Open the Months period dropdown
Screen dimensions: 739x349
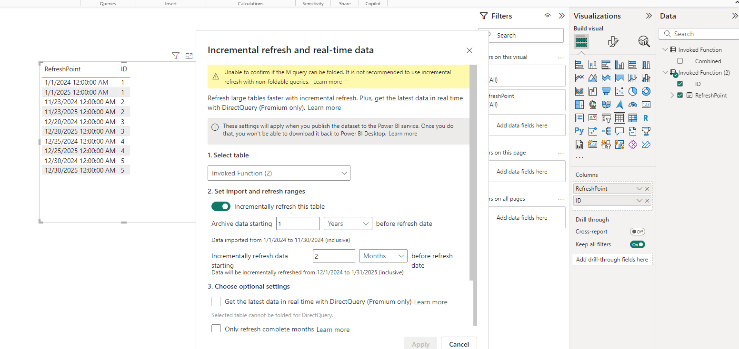[383, 256]
